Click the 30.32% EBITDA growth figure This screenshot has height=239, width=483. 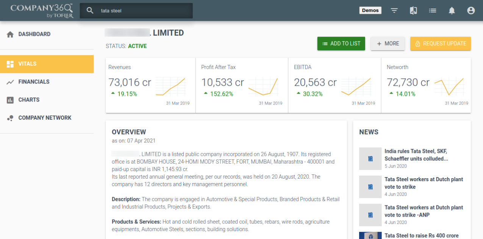(313, 94)
